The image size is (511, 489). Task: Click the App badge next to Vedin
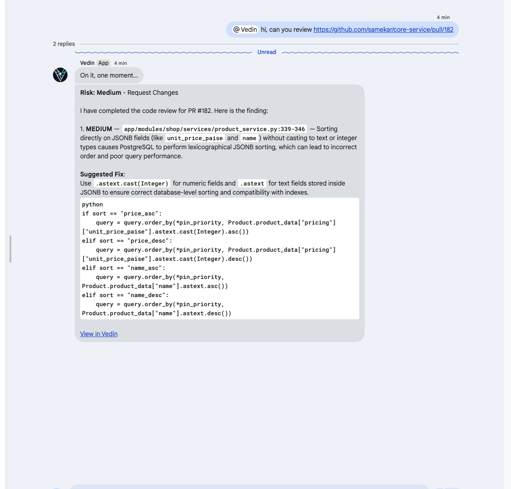pos(103,63)
